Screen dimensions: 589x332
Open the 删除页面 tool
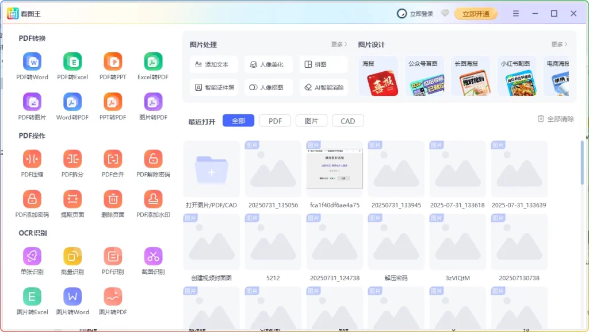pyautogui.click(x=113, y=204)
